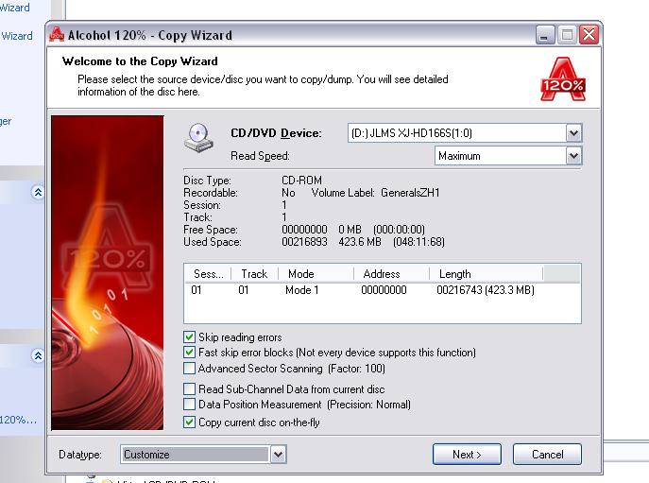
Task: Check Read Sub-Channel Data from current disc
Action: [189, 388]
